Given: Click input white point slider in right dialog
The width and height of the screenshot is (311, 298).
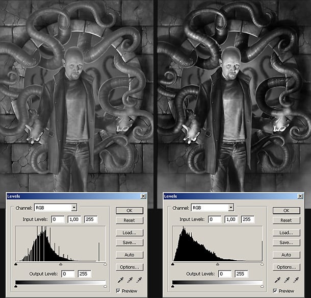Looking at the screenshot, I should click(262, 264).
